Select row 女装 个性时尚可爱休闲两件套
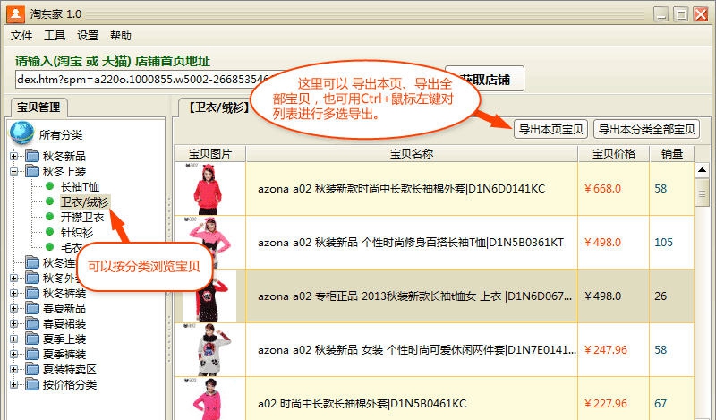Viewport: 716px width, 420px height. point(434,349)
